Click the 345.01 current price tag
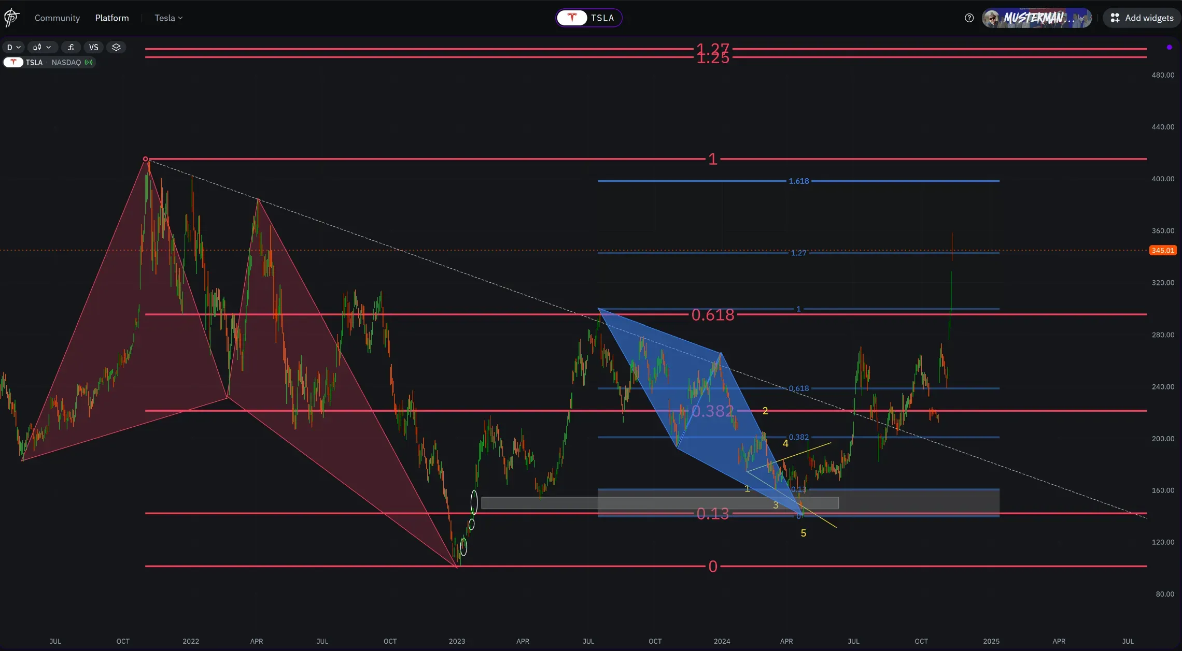This screenshot has height=651, width=1182. [1163, 251]
